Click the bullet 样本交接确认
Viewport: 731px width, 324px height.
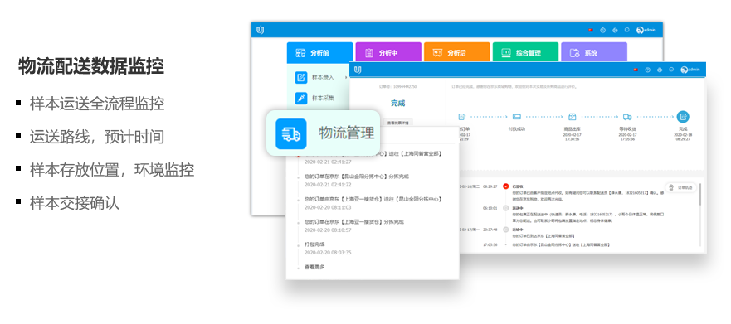(75, 203)
